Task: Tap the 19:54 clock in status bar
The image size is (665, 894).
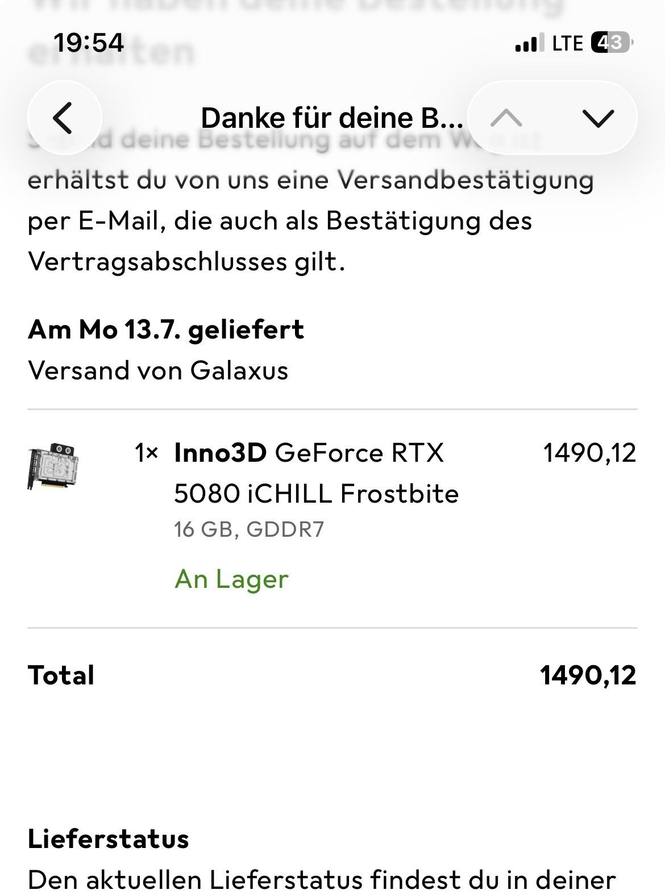Action: (x=88, y=43)
